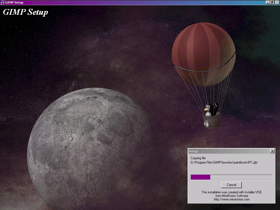Click the empty part of the progress bar
The image size is (280, 210).
pyautogui.click(x=241, y=177)
